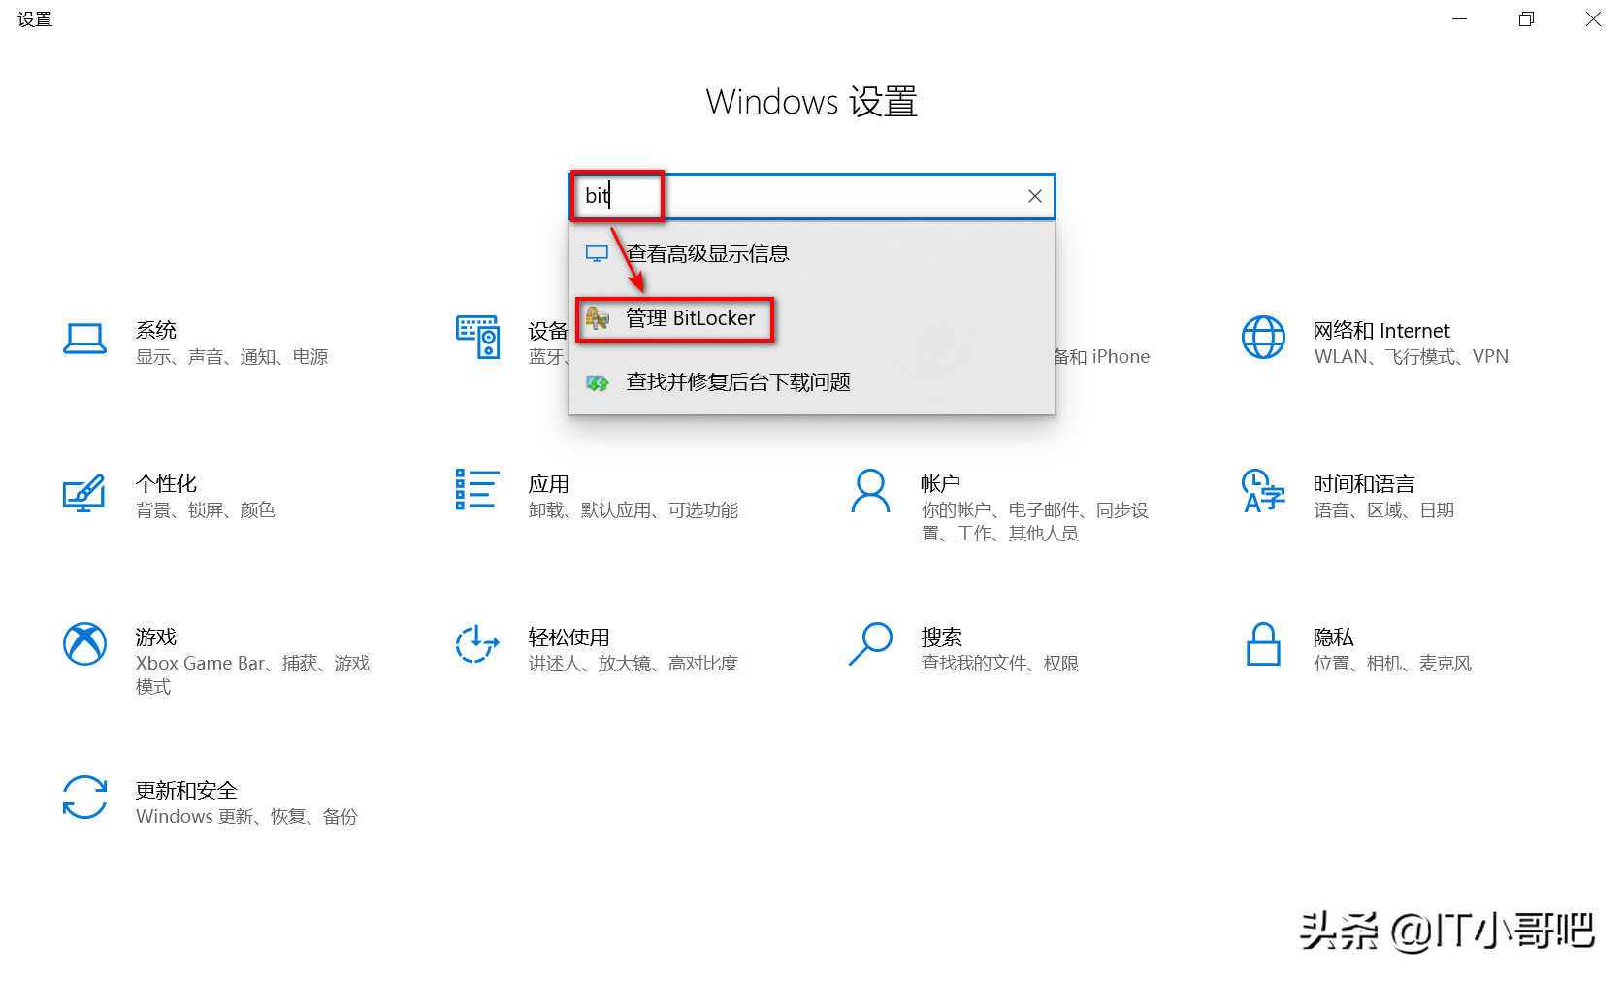Click the 位置、相机、麦克风 description

coord(1393,664)
